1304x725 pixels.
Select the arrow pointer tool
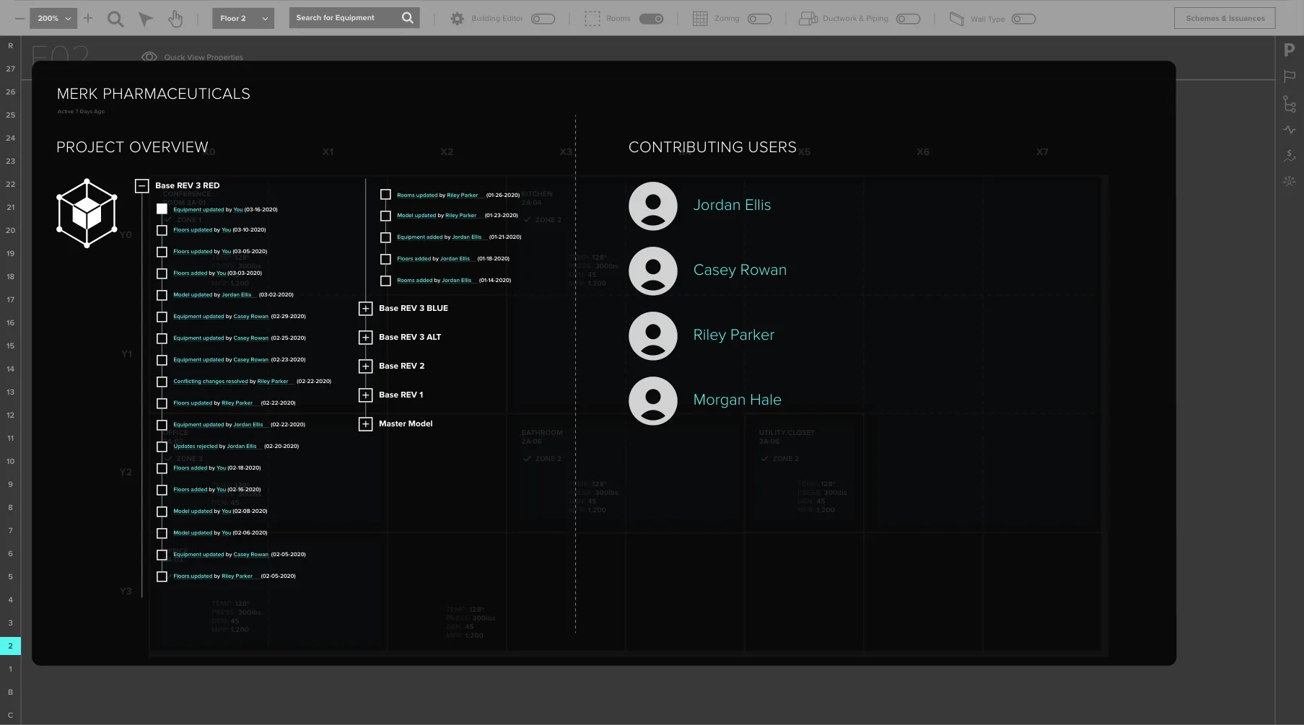[146, 19]
